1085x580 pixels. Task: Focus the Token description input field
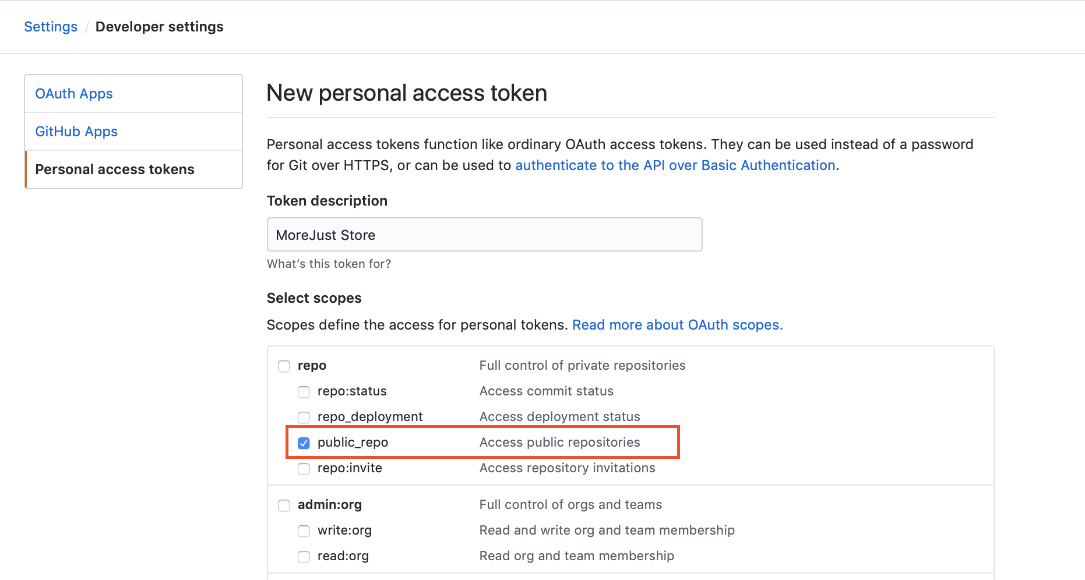click(x=484, y=235)
